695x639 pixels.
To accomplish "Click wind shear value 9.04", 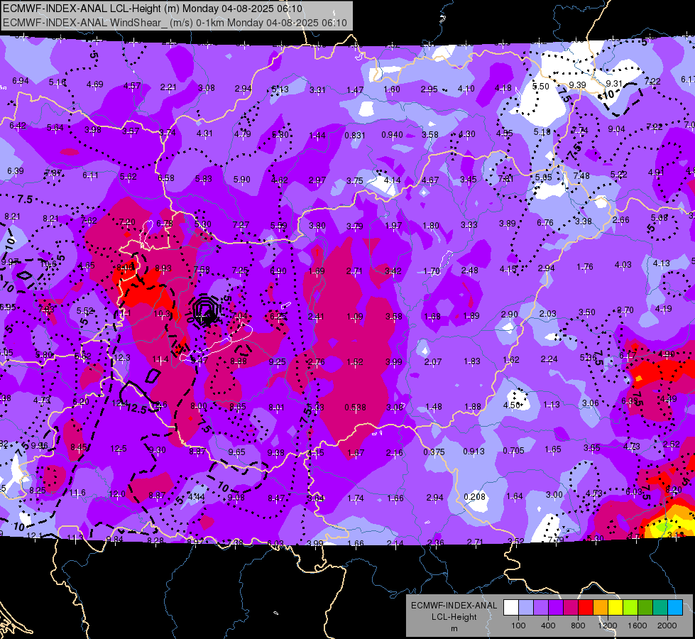I will [616, 129].
